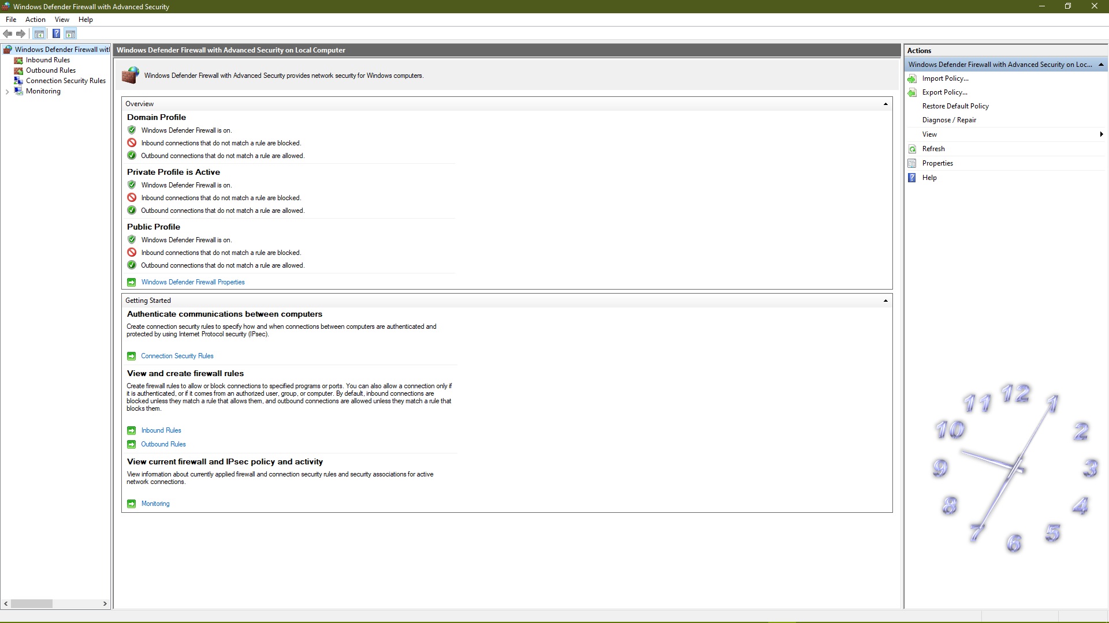Screen dimensions: 1109x623
Task: Click the Export Policy icon in Actions
Action: point(912,92)
